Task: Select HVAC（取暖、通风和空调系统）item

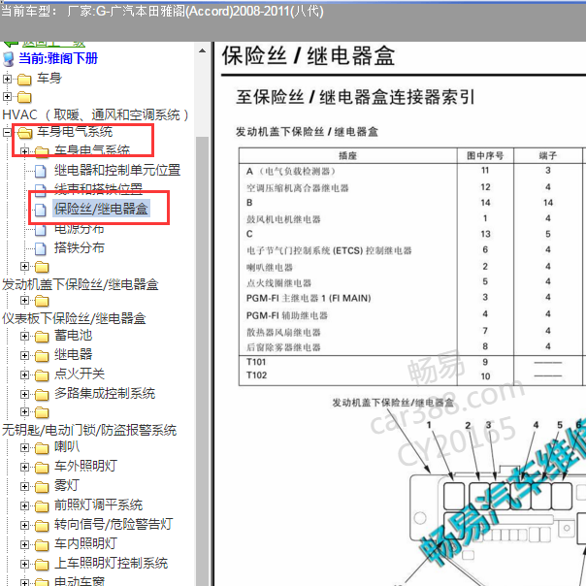Action: [x=95, y=114]
